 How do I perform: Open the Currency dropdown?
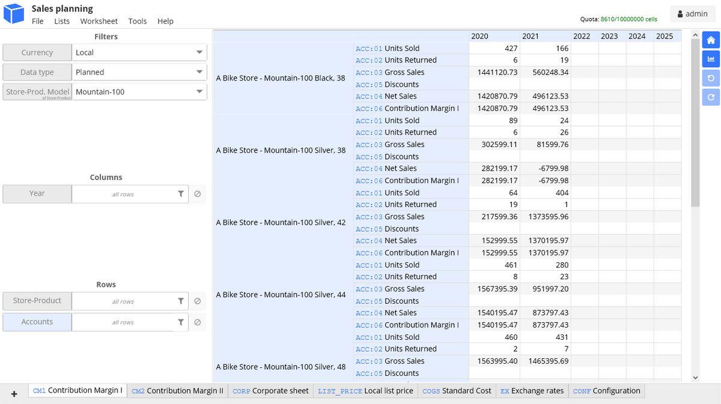139,52
